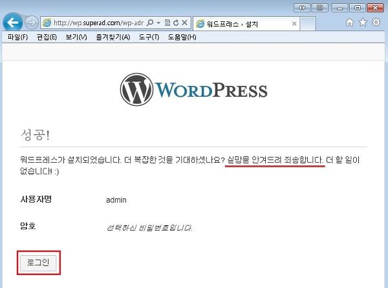Go to the Home page icon
Screen dimensions: 388x288
(350, 23)
